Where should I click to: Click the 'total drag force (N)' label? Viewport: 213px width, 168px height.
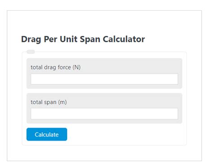tap(56, 67)
